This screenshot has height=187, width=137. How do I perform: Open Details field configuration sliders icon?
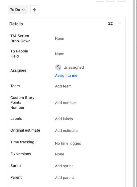(x=110, y=24)
